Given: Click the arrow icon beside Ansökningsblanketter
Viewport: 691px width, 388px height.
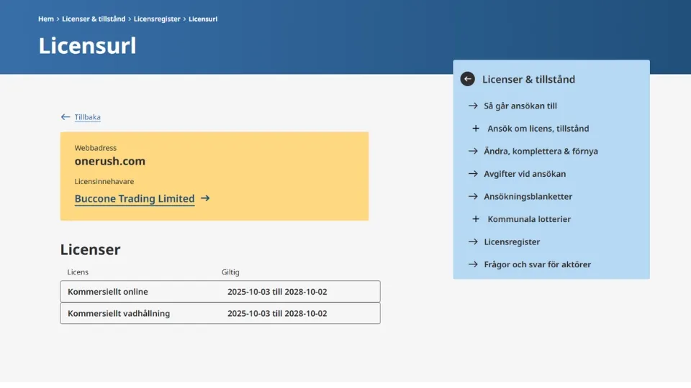Looking at the screenshot, I should tap(473, 196).
